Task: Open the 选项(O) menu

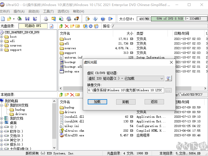Action: [x=63, y=11]
